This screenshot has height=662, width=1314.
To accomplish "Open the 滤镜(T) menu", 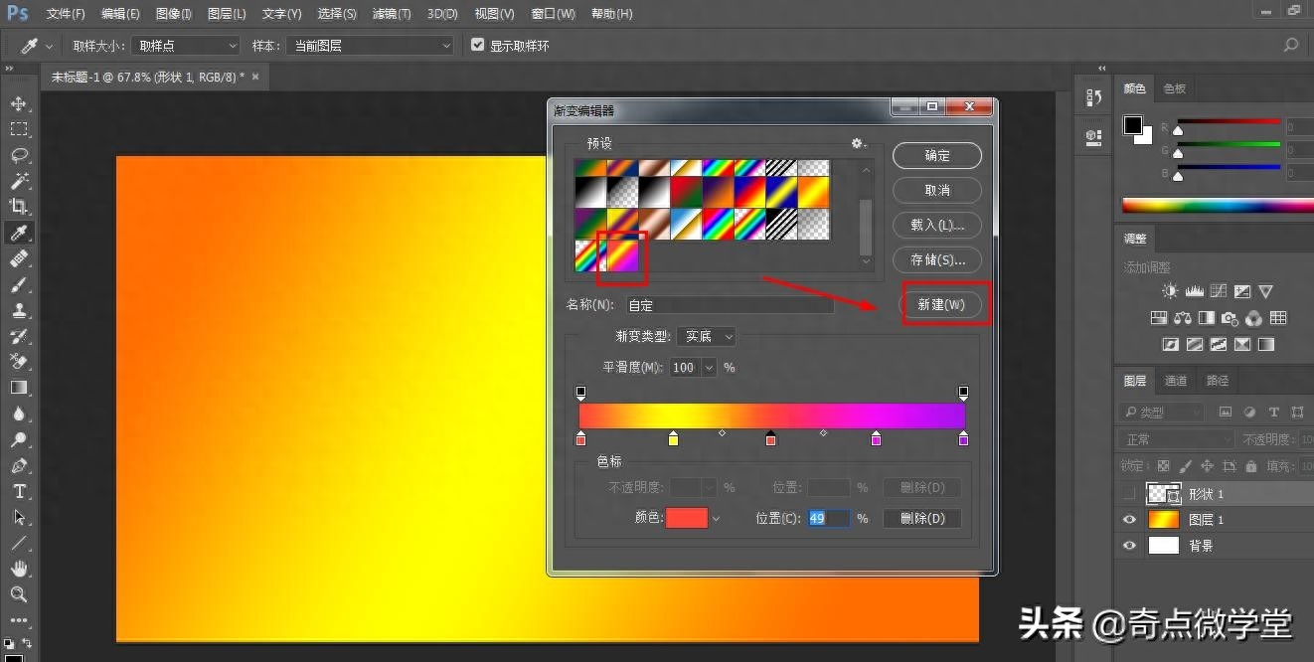I will [391, 14].
